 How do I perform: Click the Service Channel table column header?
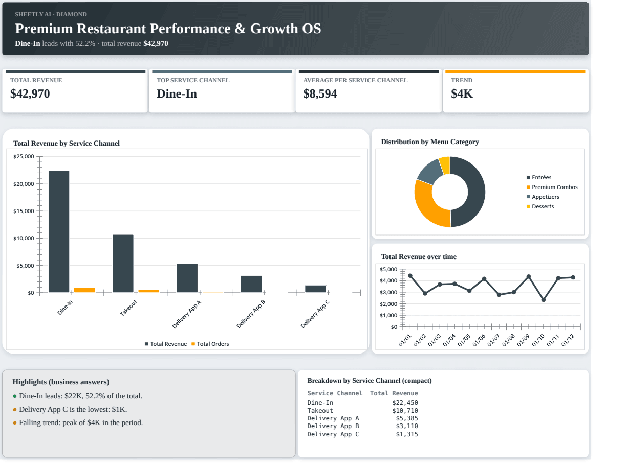coord(335,393)
